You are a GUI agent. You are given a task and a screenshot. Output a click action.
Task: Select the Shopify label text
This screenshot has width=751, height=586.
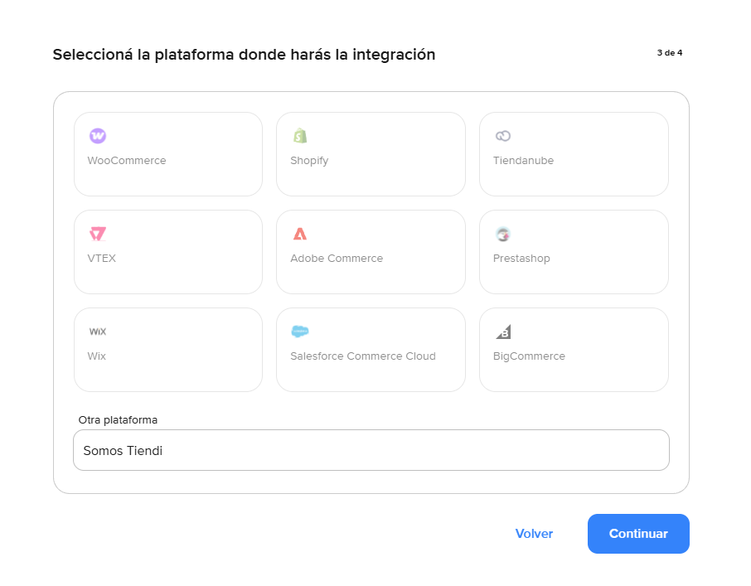point(309,161)
